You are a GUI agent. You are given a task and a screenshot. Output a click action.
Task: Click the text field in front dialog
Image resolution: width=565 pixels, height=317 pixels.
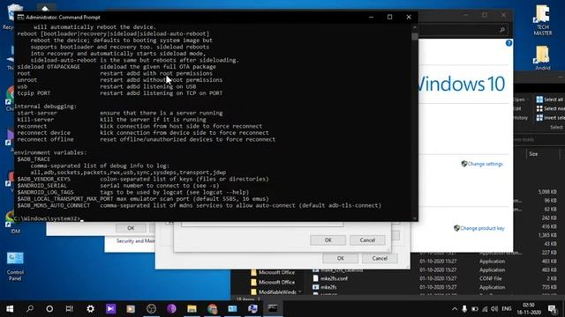[x=262, y=224]
